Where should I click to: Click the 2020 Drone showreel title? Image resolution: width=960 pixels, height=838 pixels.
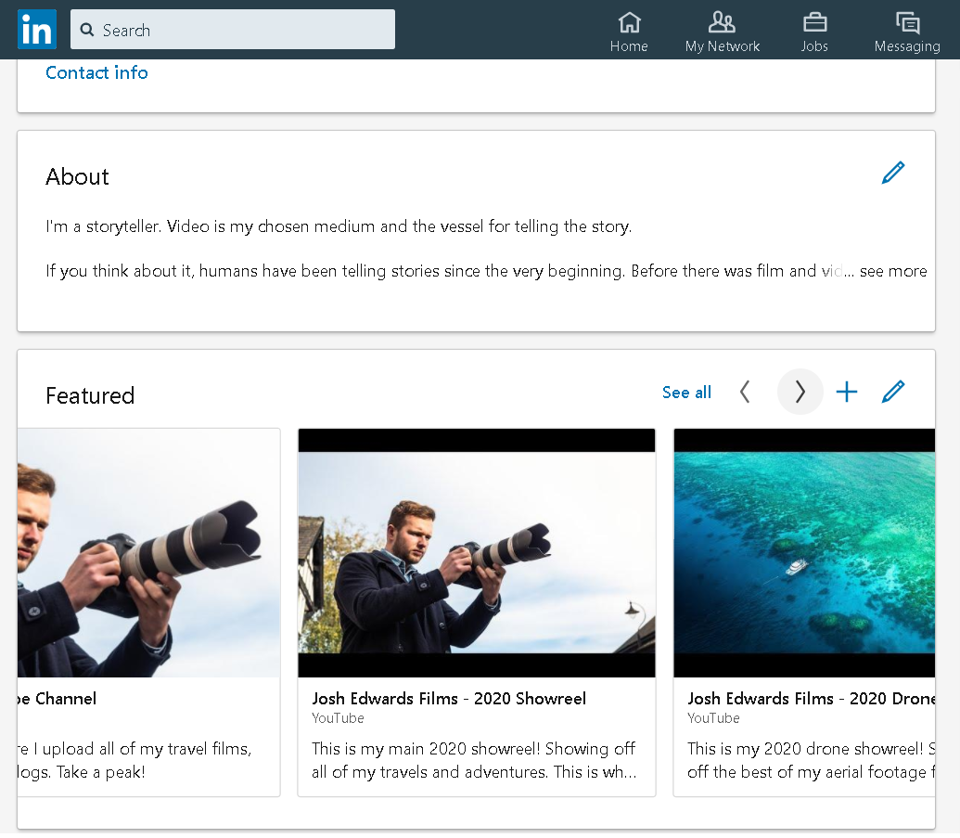pos(810,699)
